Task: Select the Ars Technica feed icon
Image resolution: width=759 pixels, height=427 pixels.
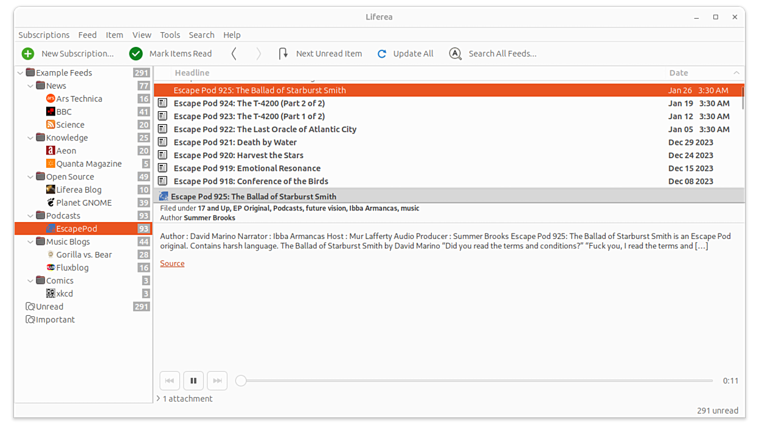Action: coord(50,99)
